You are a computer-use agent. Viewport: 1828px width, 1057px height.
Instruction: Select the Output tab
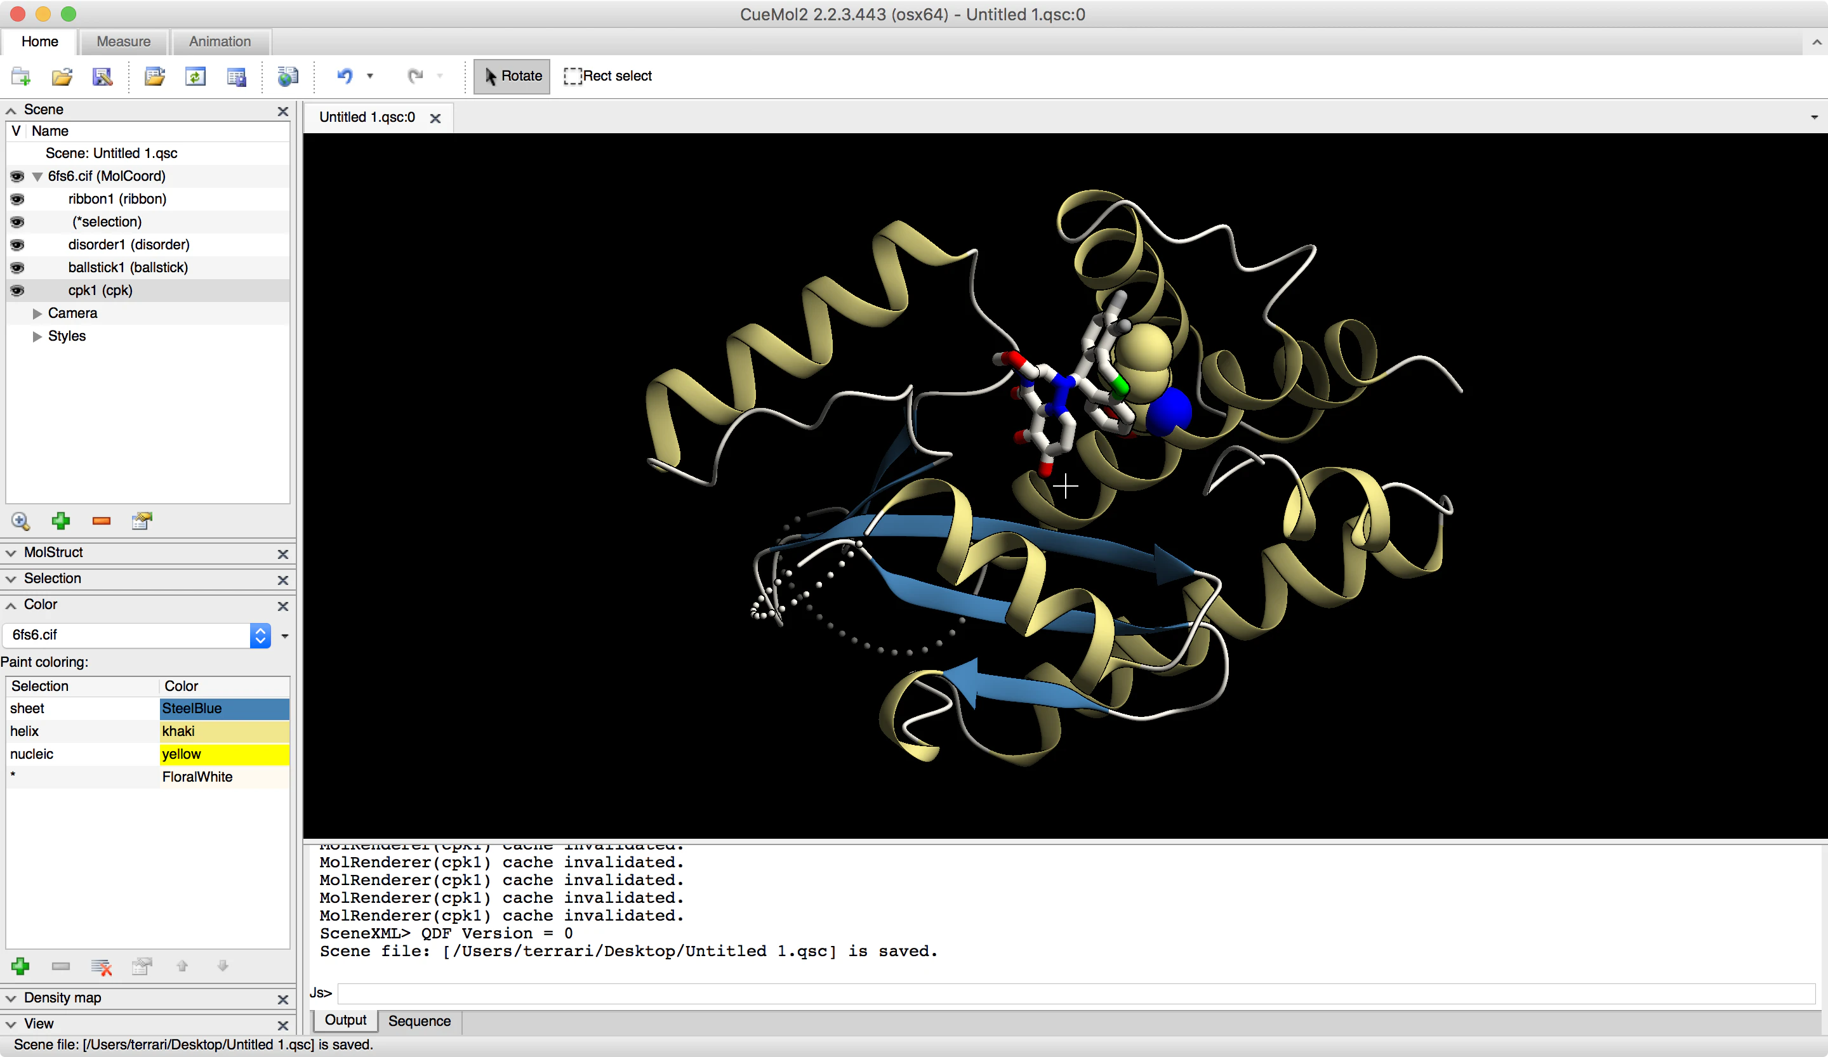coord(345,1020)
